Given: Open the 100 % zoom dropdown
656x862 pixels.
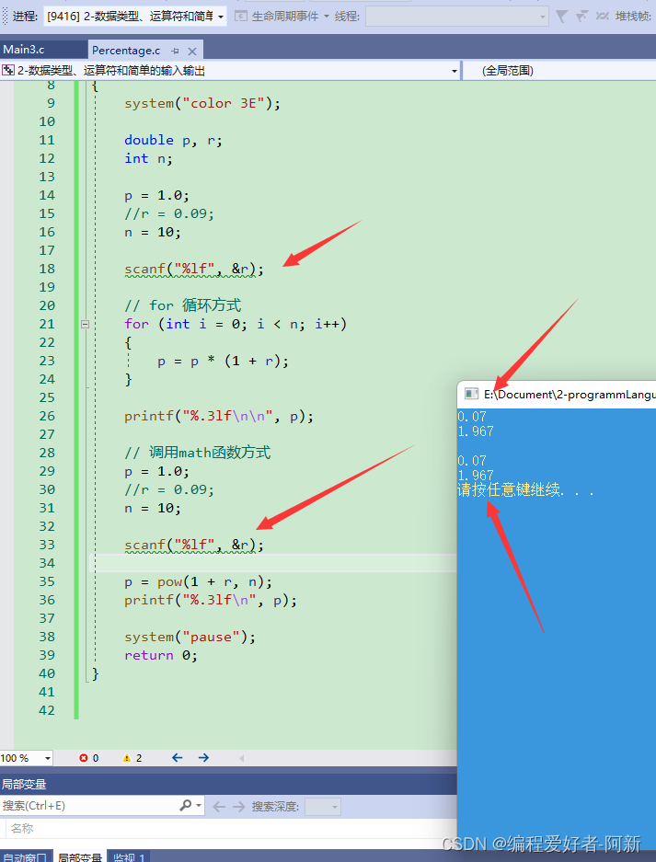Looking at the screenshot, I should (x=47, y=758).
